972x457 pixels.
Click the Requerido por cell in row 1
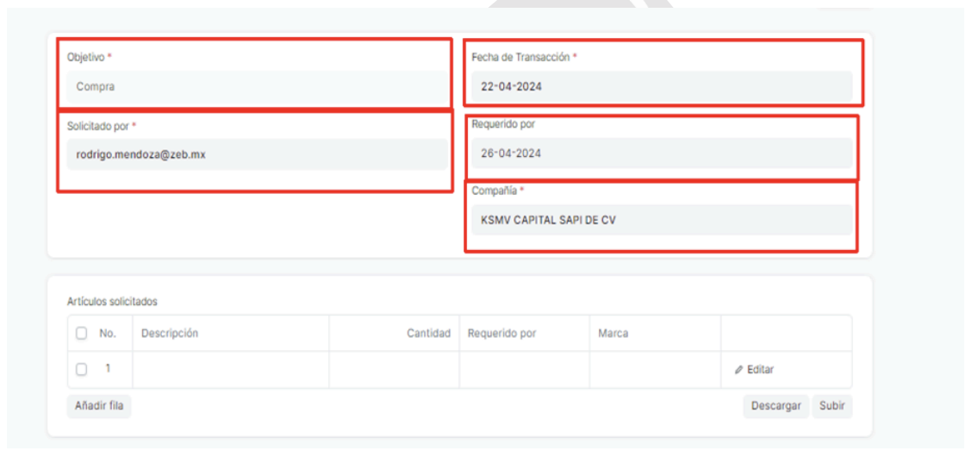(524, 370)
